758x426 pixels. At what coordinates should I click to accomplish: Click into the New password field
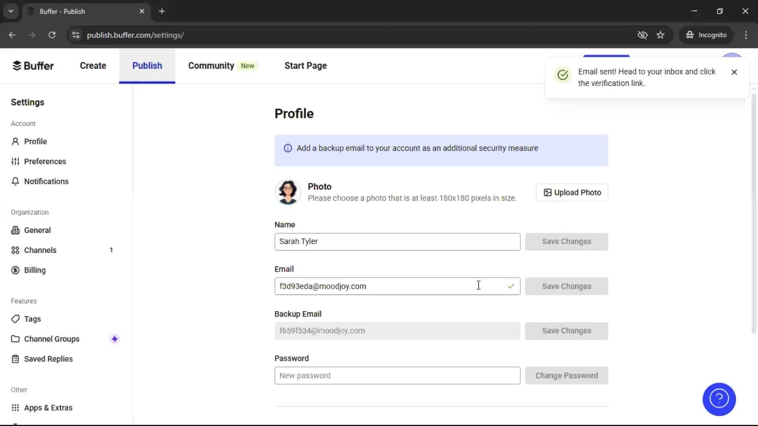click(397, 375)
